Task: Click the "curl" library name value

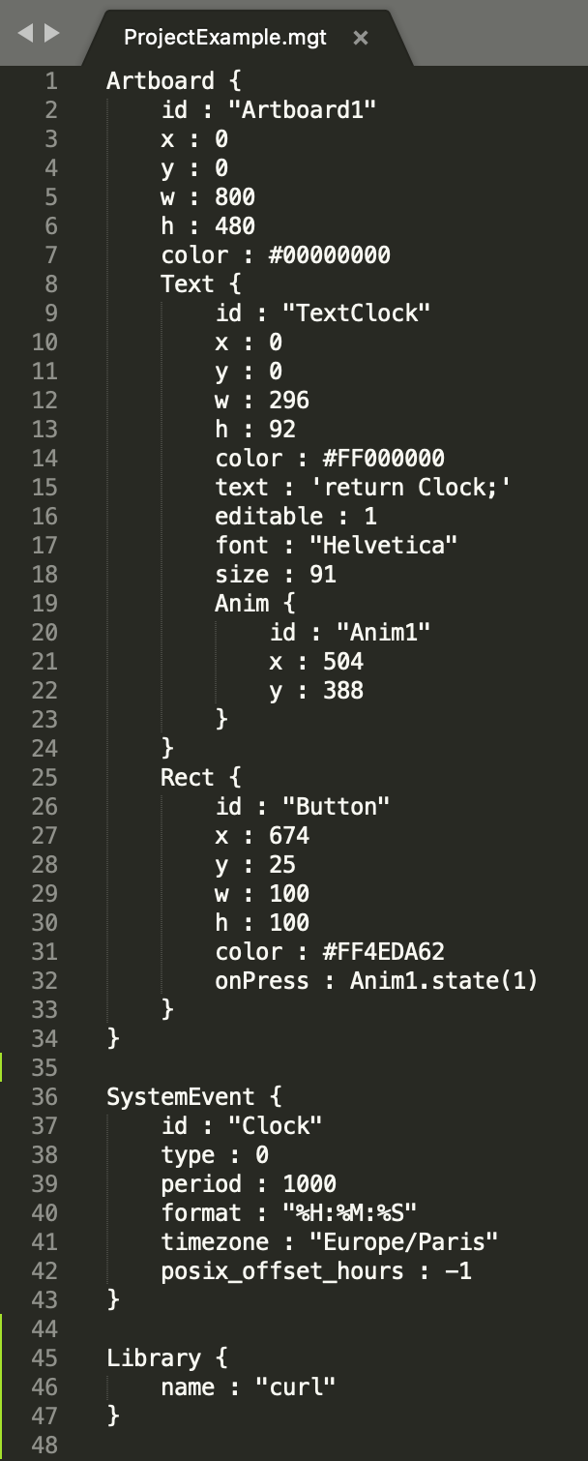Action: 296,1387
